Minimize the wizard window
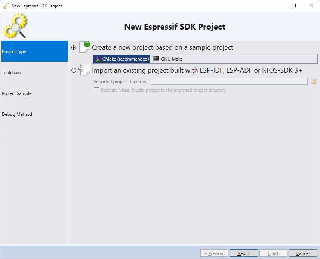The image size is (320, 259). 277,6
